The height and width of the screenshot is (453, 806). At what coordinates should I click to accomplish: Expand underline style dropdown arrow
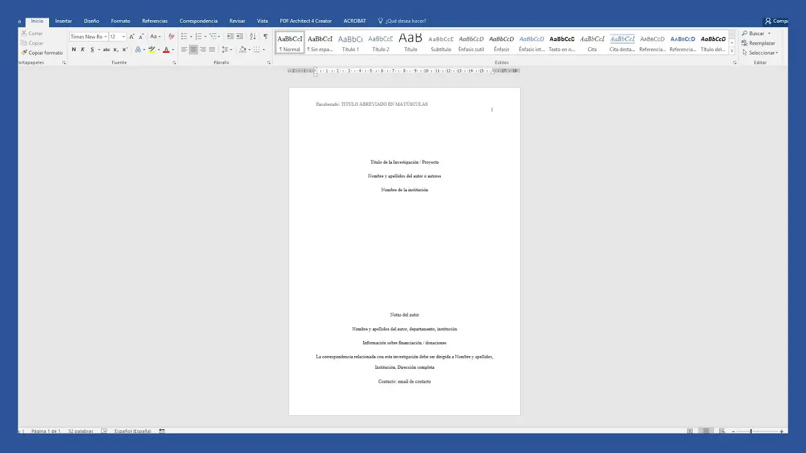pos(99,50)
